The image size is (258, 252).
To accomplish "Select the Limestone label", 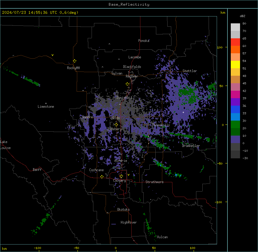I will tap(46, 107).
